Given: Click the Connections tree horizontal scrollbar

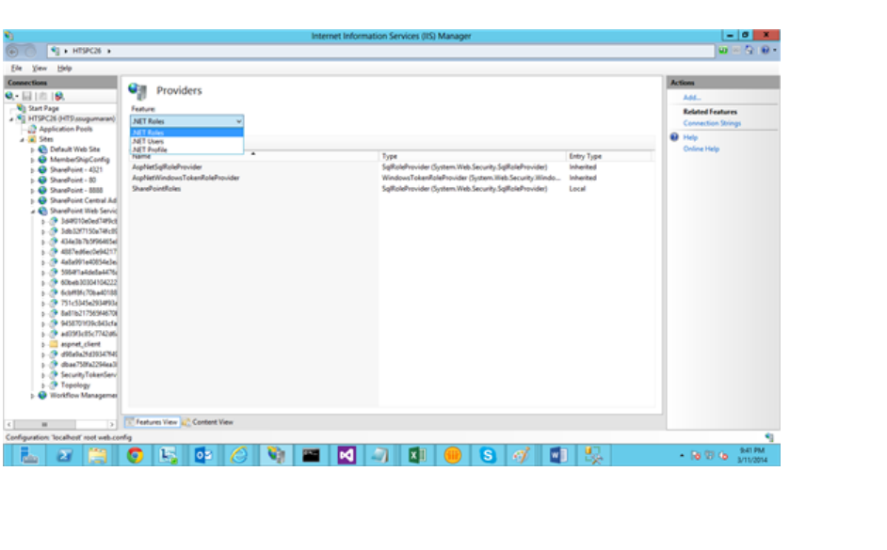Looking at the screenshot, I should [60, 424].
